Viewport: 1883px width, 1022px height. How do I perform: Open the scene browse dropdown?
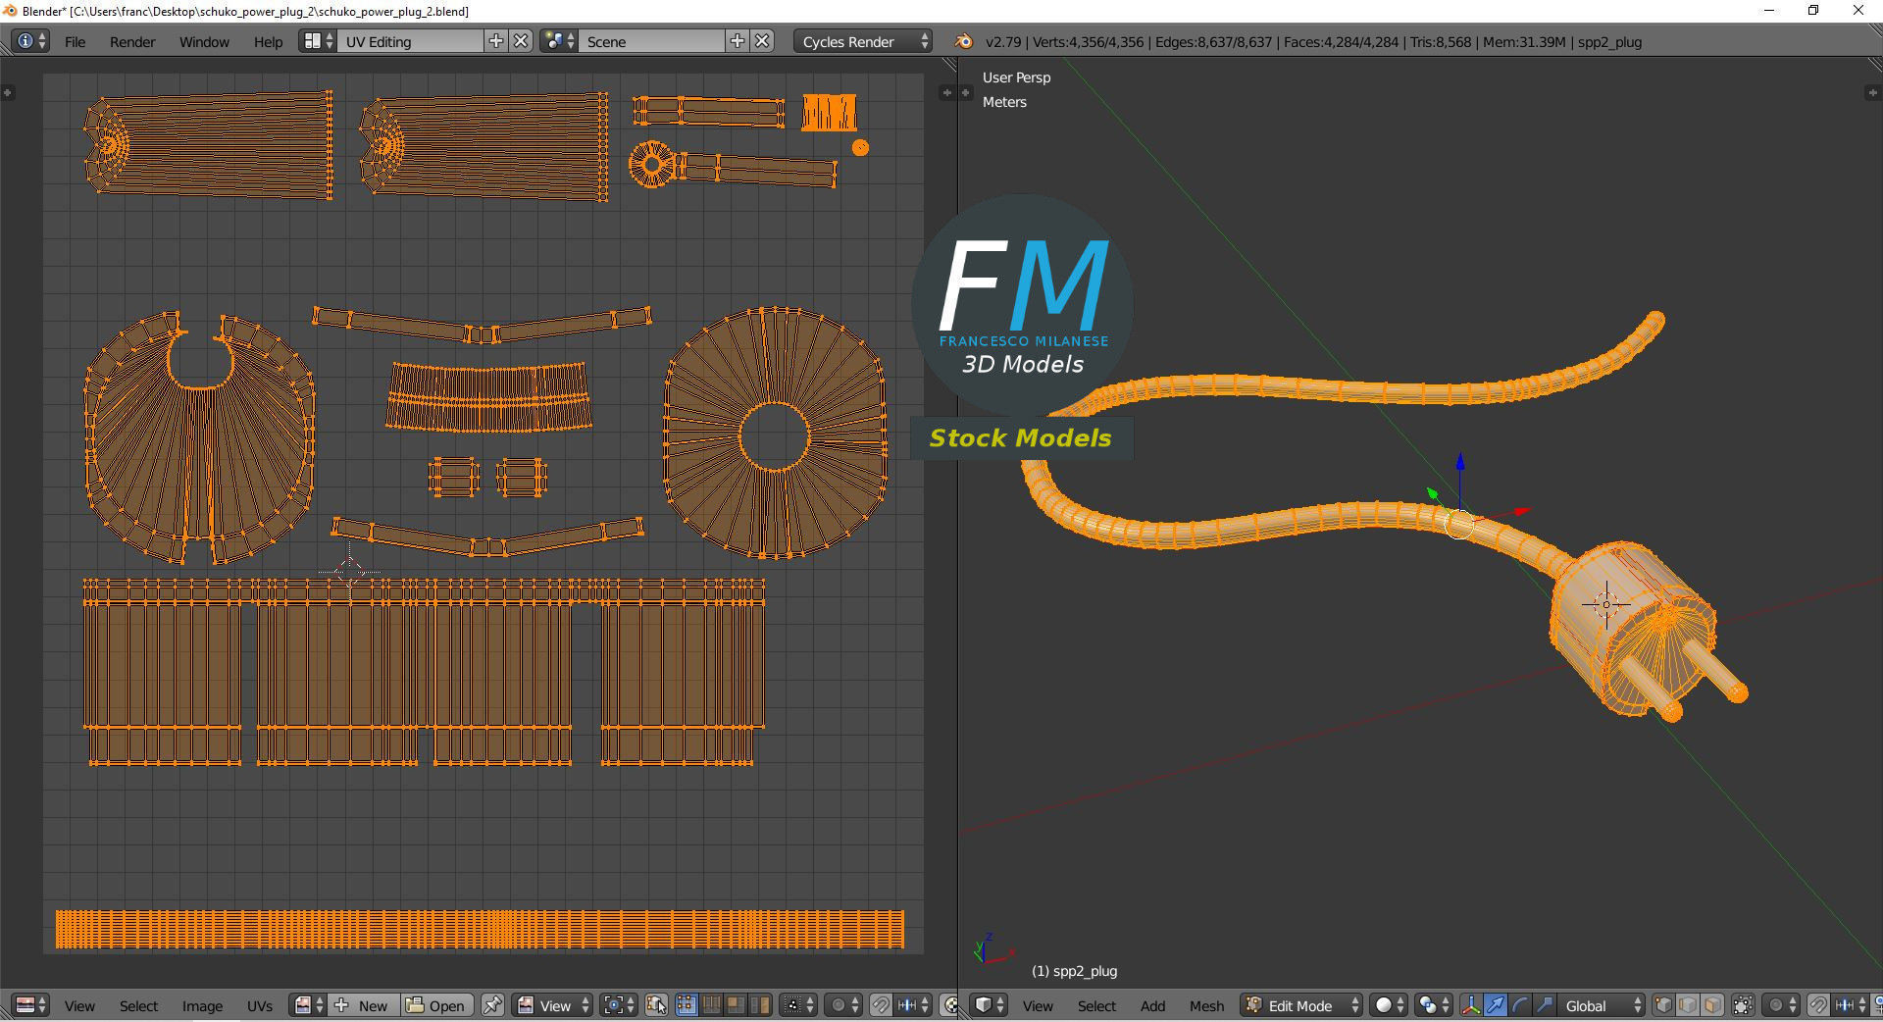(559, 41)
